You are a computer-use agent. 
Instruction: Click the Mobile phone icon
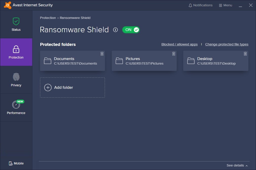pos(11,163)
